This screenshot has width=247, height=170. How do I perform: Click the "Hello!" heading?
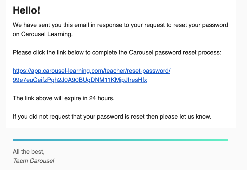(x=26, y=10)
